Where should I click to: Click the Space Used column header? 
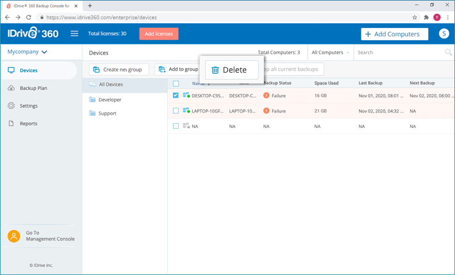[326, 83]
